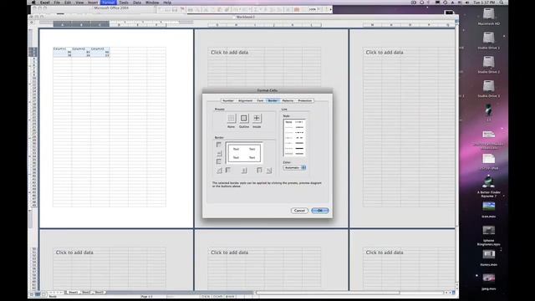535x301 pixels.
Task: Choose the None line style
Action: (x=288, y=122)
